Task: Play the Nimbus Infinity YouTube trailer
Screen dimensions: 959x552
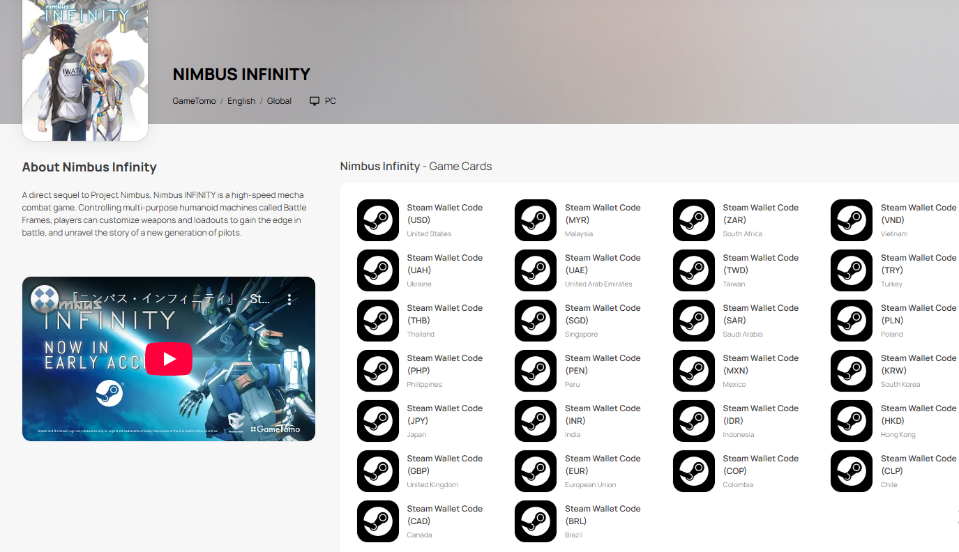Action: point(169,359)
